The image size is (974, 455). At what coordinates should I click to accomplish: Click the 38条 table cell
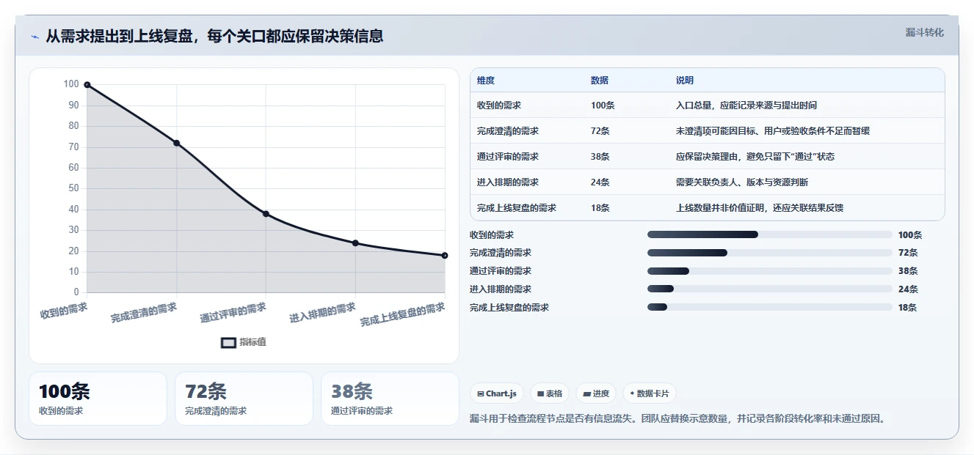click(x=600, y=157)
